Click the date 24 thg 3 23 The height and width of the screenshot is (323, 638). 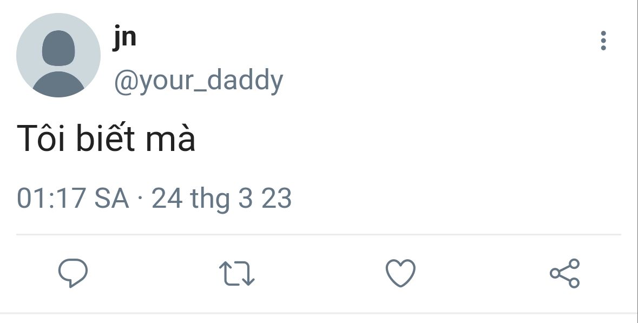[x=222, y=198]
